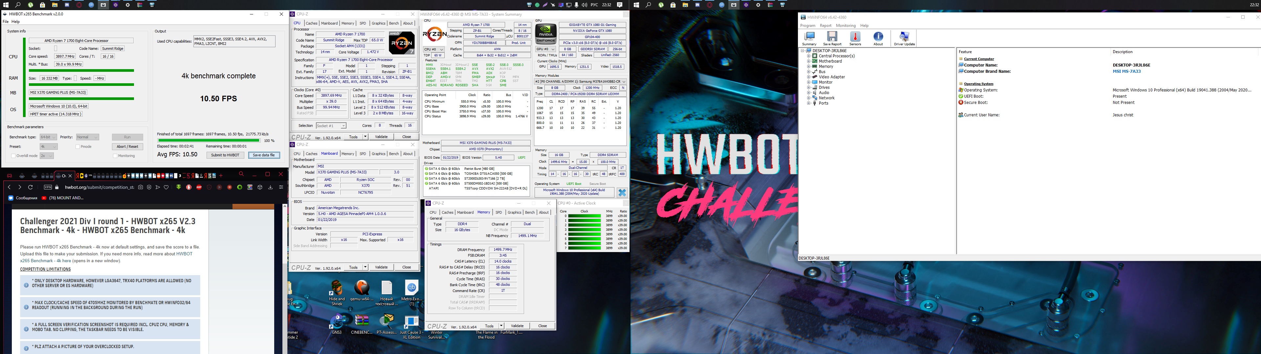
Task: Open the Priority Normal dropdown
Action: [87, 137]
